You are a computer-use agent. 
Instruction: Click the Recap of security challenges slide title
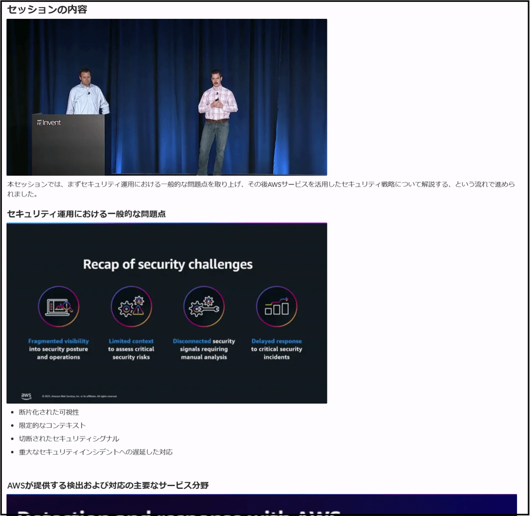[167, 264]
